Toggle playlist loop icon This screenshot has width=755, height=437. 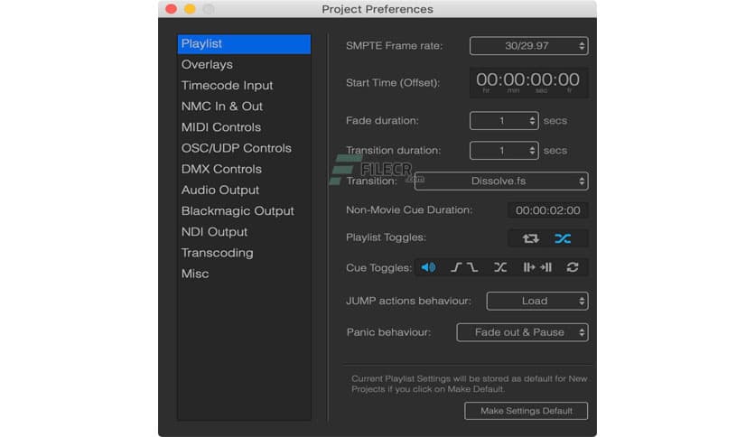coord(530,238)
